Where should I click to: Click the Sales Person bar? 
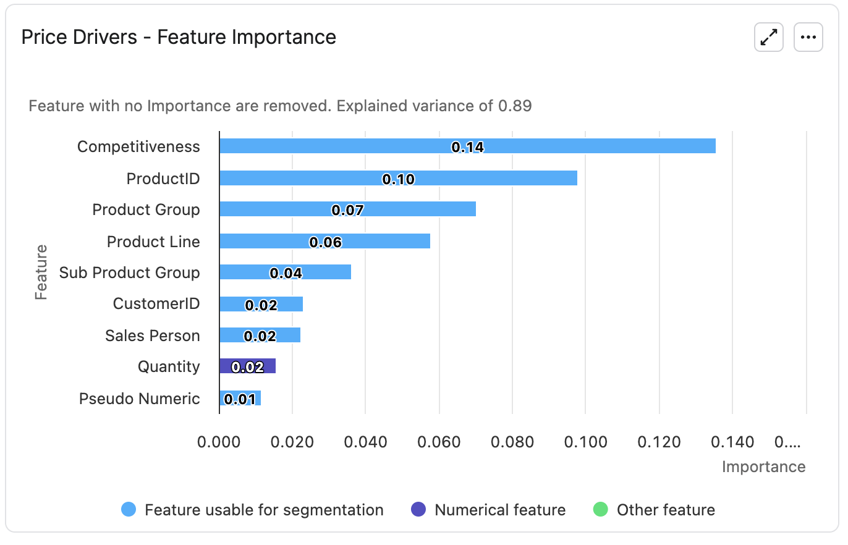point(260,335)
